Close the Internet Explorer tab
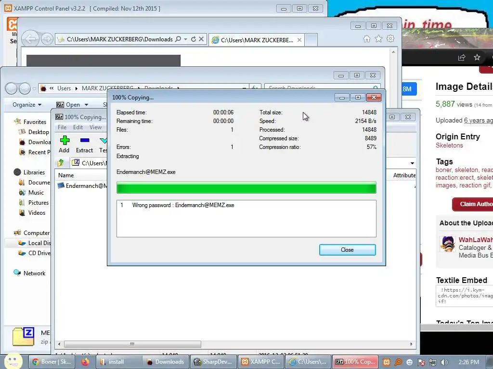This screenshot has width=493, height=369. click(299, 40)
